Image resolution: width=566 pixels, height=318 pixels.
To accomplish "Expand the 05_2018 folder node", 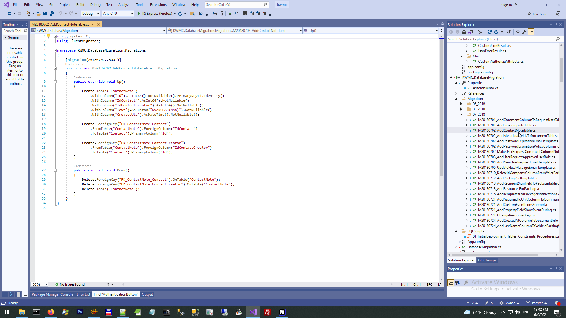I will coord(461,104).
